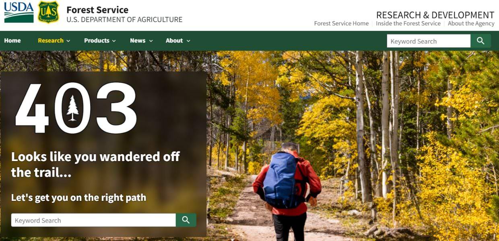This screenshot has height=241, width=499.
Task: Click the Research & Development heading
Action: tap(435, 15)
